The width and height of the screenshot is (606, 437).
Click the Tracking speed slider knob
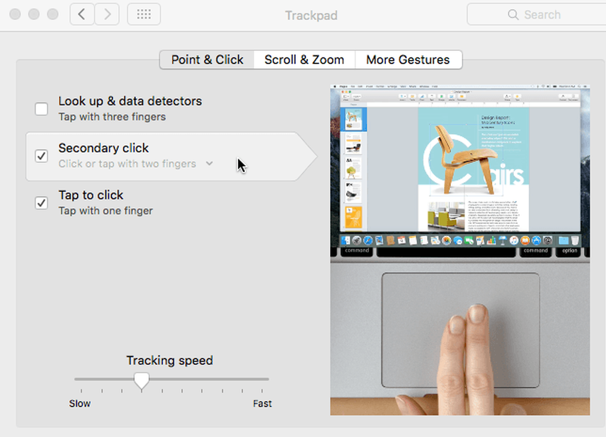pos(141,381)
